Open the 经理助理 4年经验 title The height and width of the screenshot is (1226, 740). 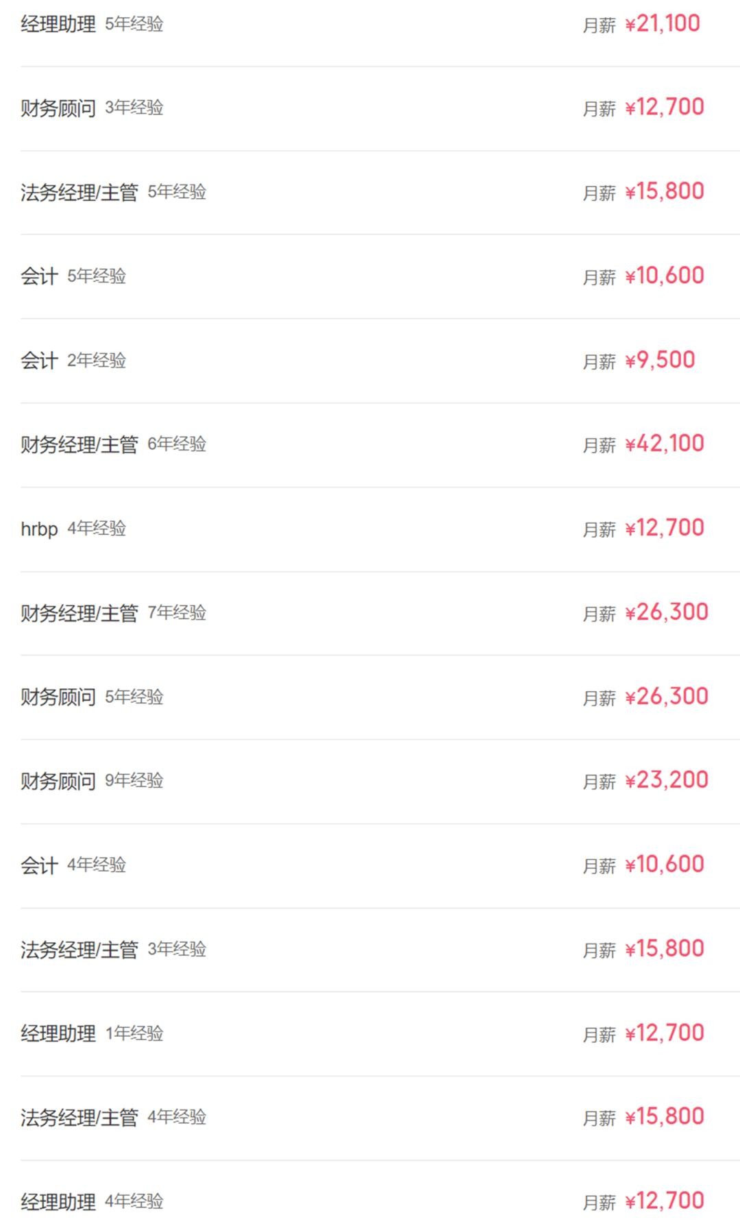pyautogui.click(x=58, y=1203)
